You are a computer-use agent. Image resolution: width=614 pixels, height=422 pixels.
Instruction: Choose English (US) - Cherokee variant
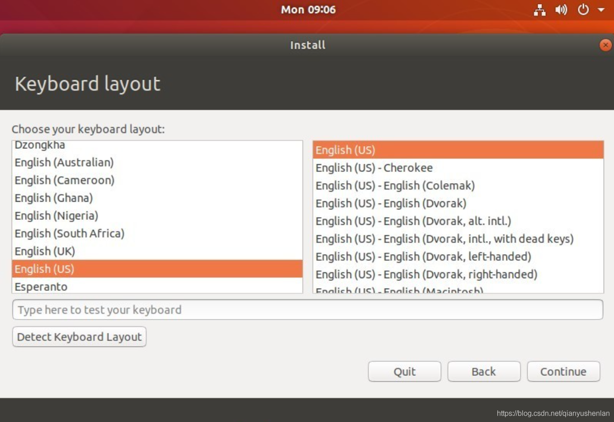[458, 167]
